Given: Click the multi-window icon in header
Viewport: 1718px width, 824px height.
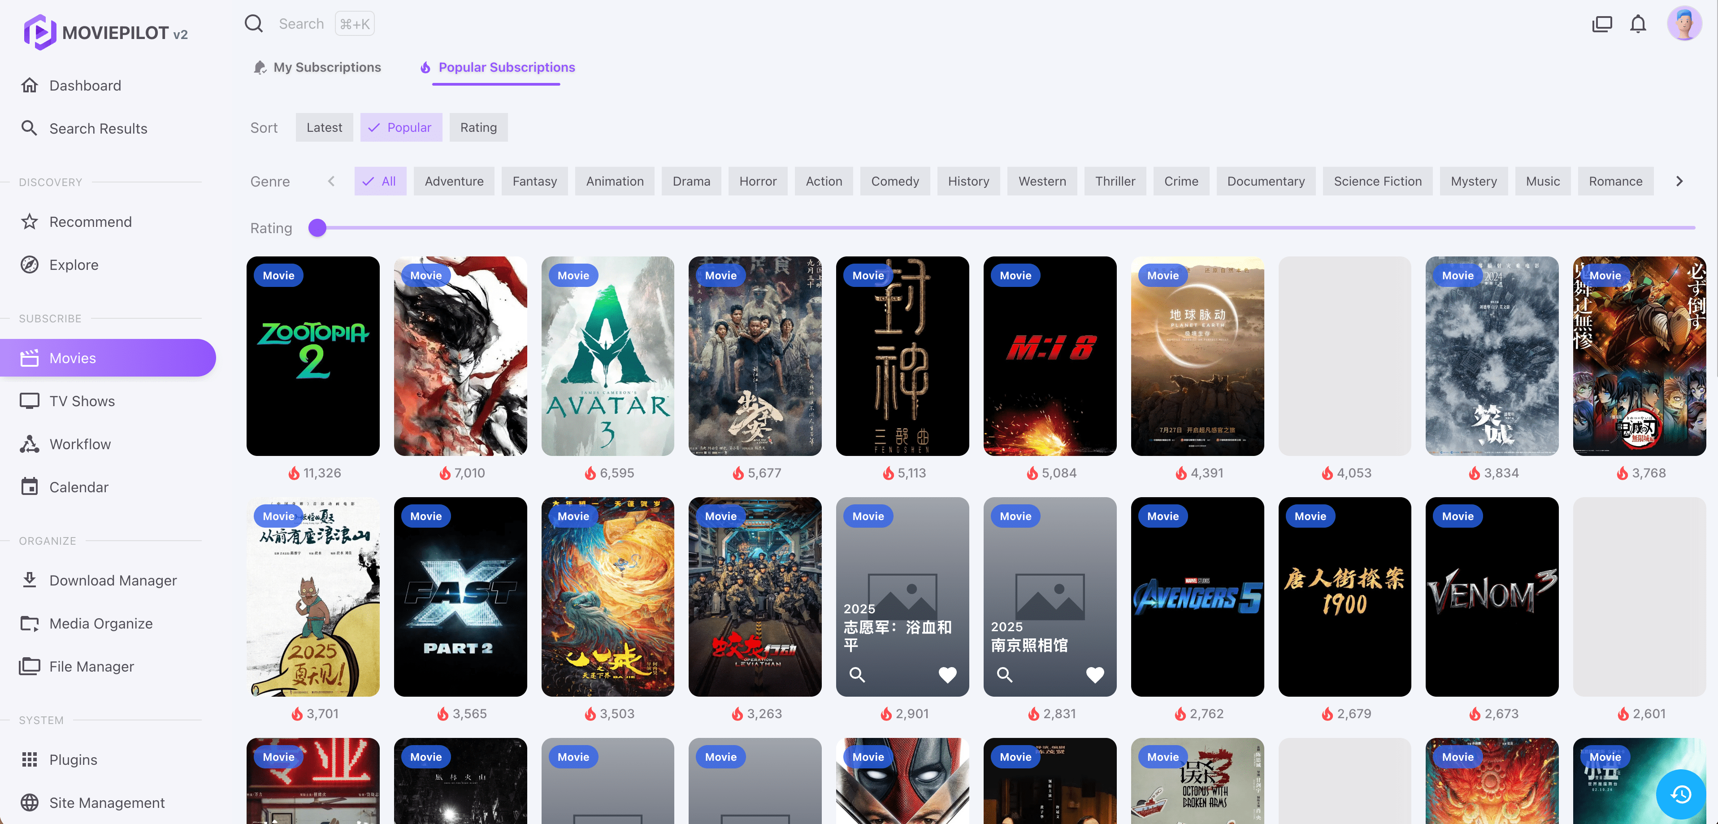Looking at the screenshot, I should (1601, 24).
